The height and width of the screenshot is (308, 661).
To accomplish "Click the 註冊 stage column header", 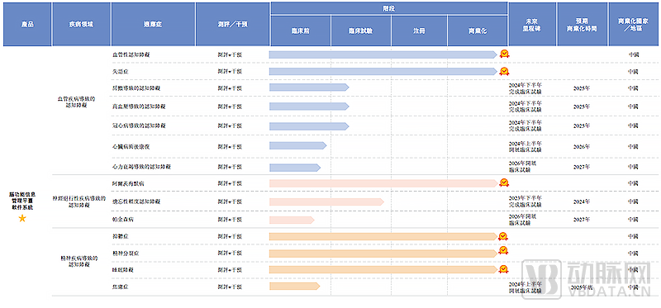I will (x=419, y=31).
